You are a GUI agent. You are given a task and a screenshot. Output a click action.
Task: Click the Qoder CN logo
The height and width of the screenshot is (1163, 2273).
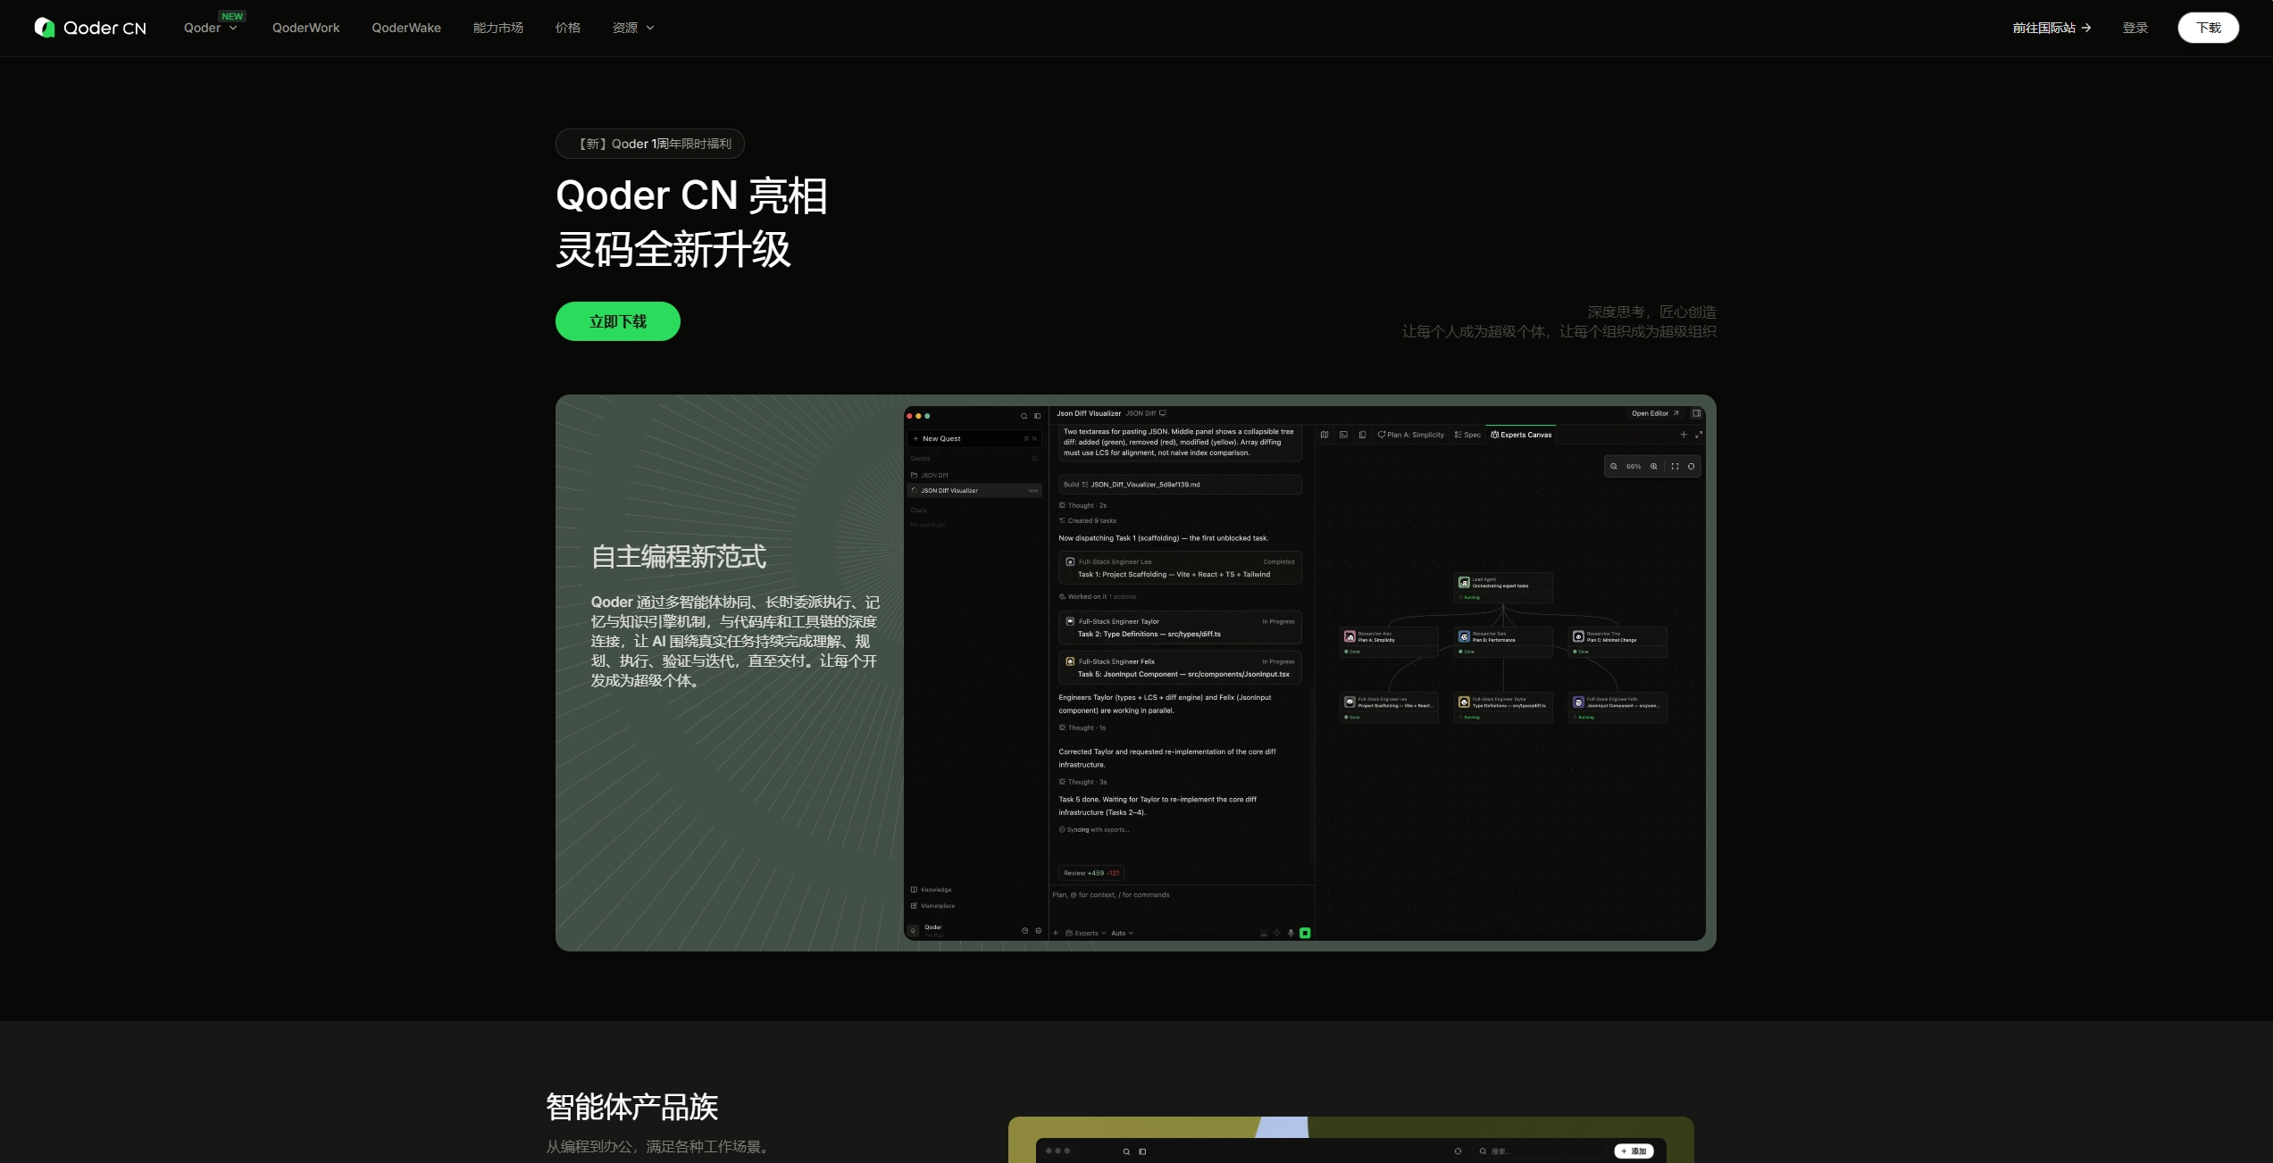tap(90, 28)
